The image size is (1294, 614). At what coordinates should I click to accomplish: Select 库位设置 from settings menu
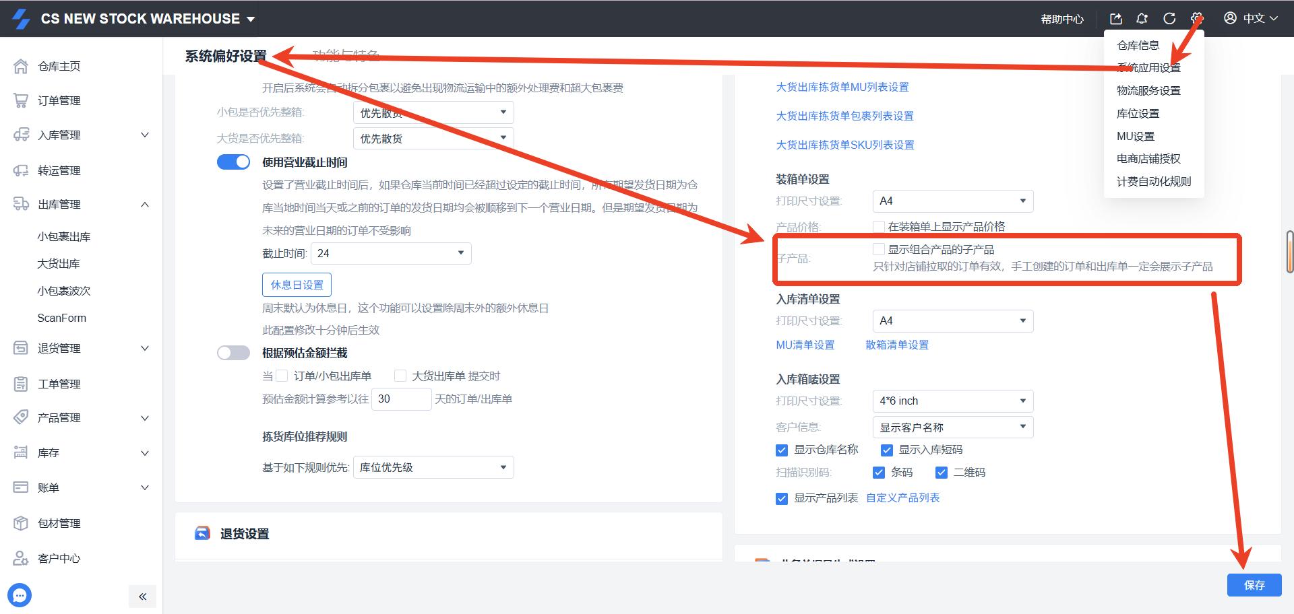1138,113
